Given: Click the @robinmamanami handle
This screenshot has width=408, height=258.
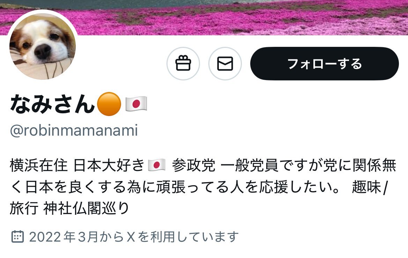Looking at the screenshot, I should click(x=74, y=130).
